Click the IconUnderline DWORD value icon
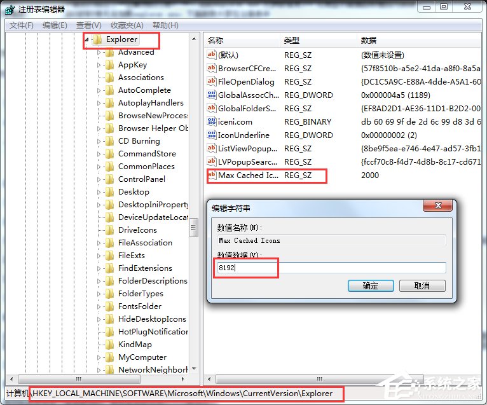 212,135
